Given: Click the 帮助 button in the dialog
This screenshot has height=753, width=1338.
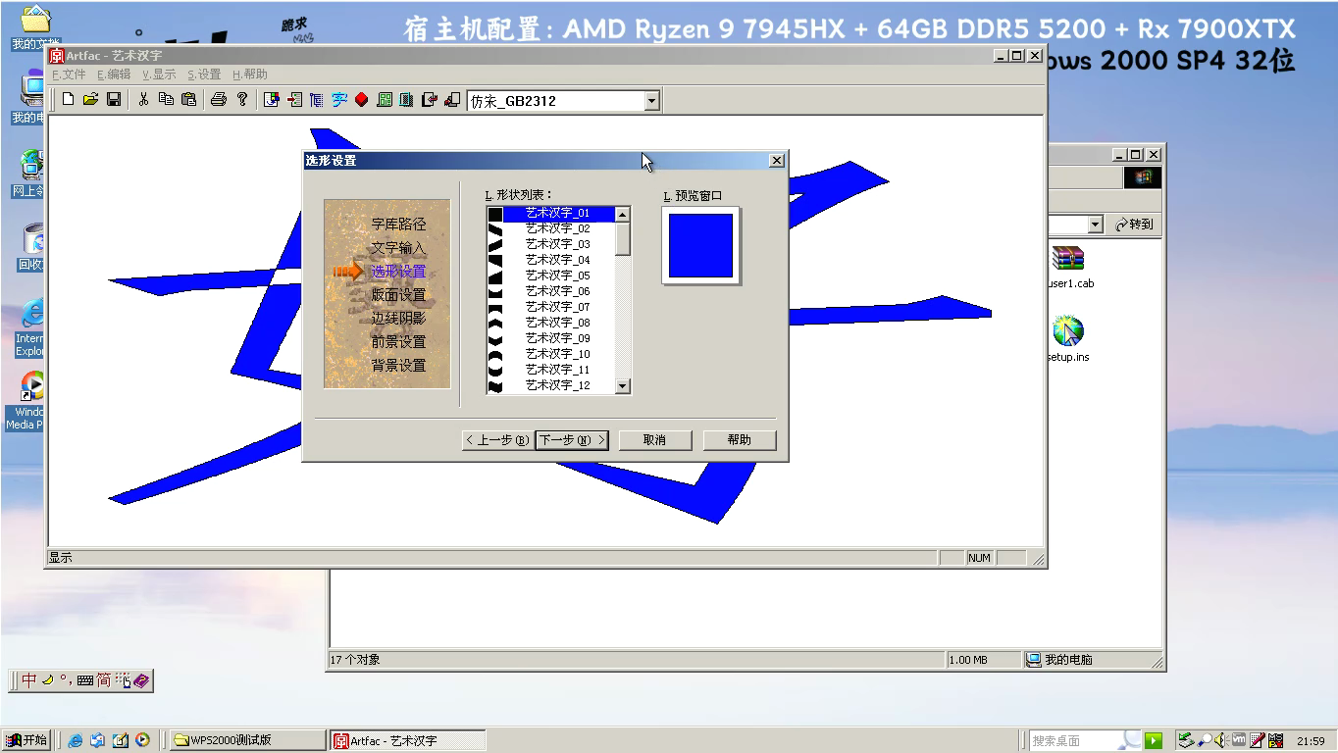Looking at the screenshot, I should (740, 440).
